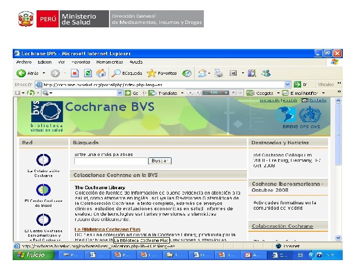Refresh the page with green arrows icon
352x264 pixels.
(x=88, y=73)
